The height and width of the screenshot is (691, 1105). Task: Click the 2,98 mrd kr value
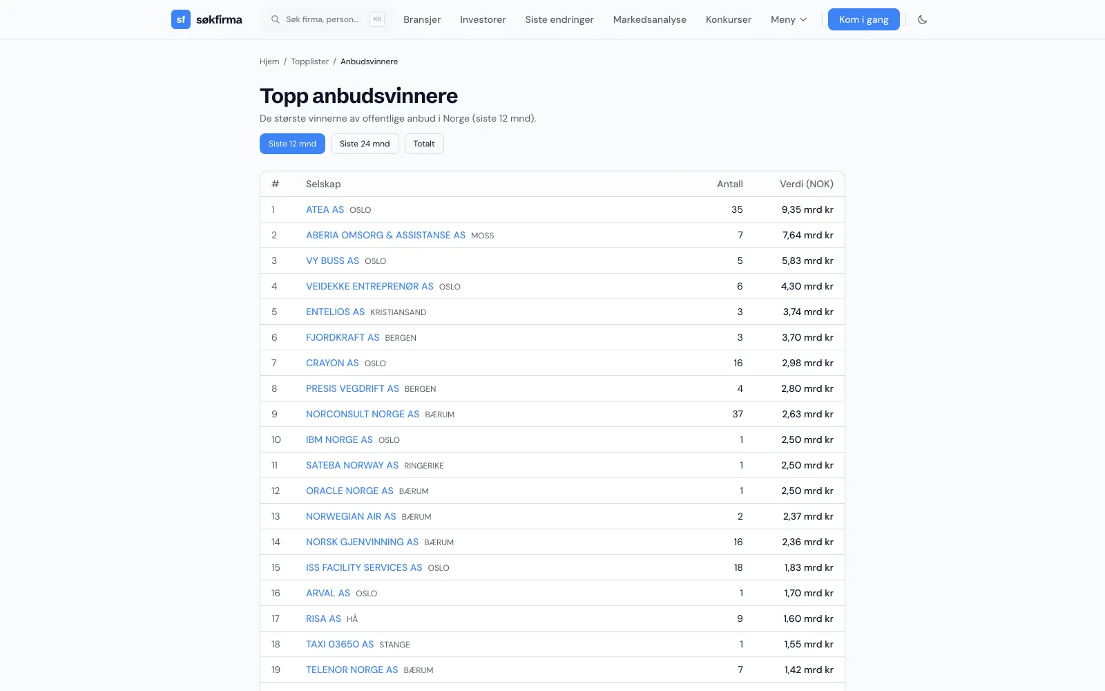click(x=807, y=363)
